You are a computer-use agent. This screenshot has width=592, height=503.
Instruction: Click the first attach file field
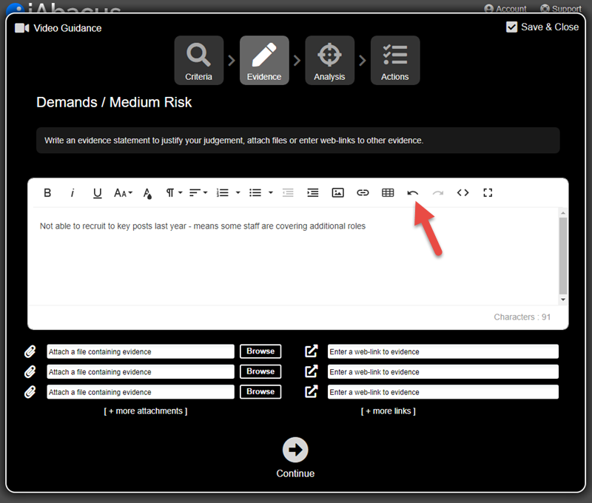coord(141,351)
